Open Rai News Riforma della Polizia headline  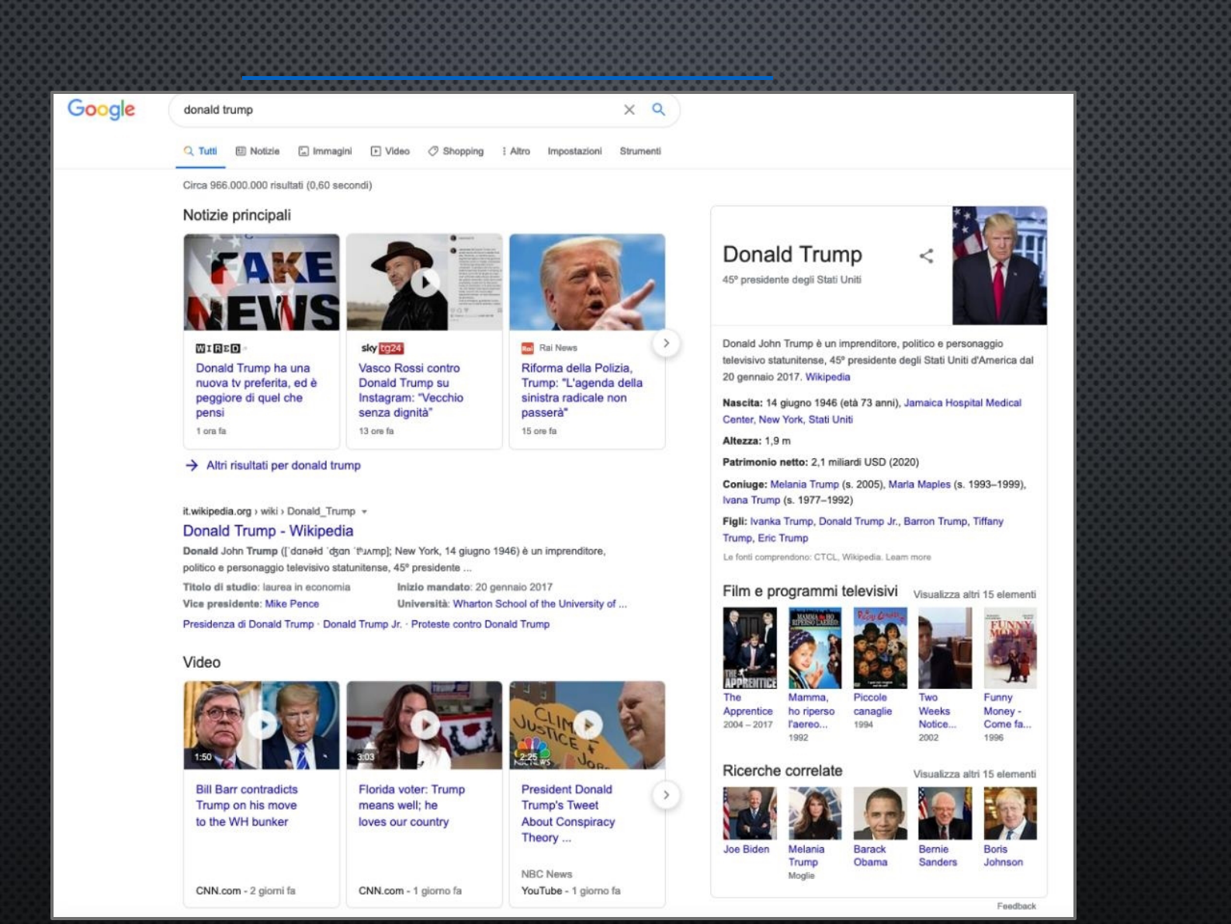(x=582, y=390)
